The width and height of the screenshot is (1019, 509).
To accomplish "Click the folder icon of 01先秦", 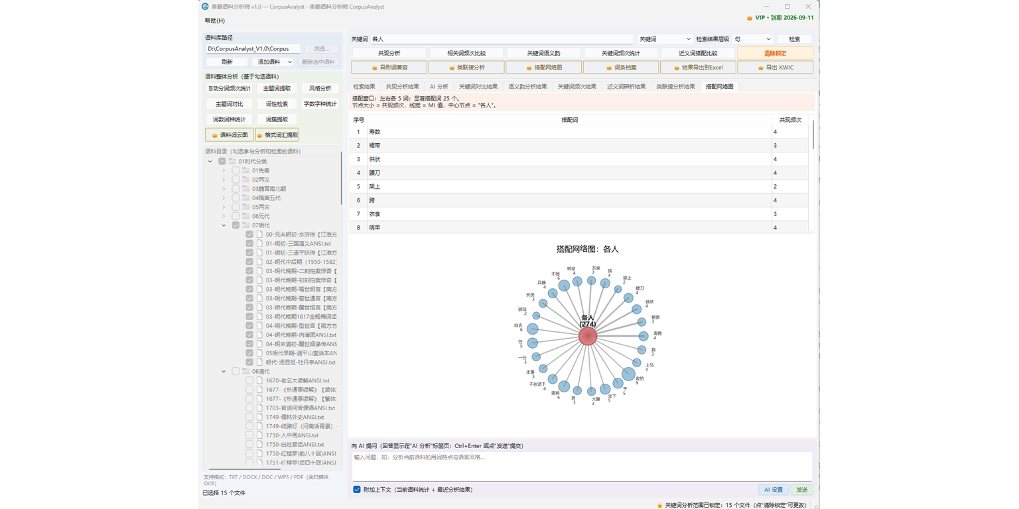I will pyautogui.click(x=245, y=170).
